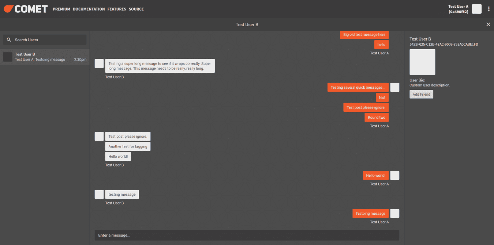Click the avatar beside the orange 'Hello world!'
494x245 pixels.
click(x=395, y=176)
